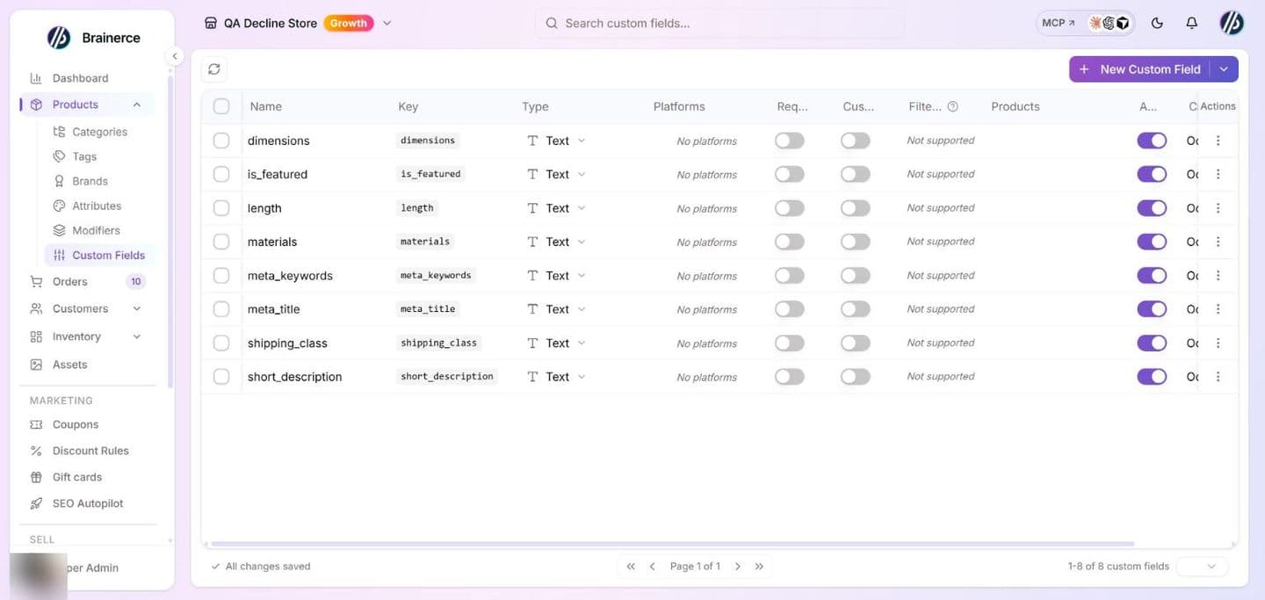1265x600 pixels.
Task: Check the dimensions row checkbox
Action: click(x=221, y=141)
